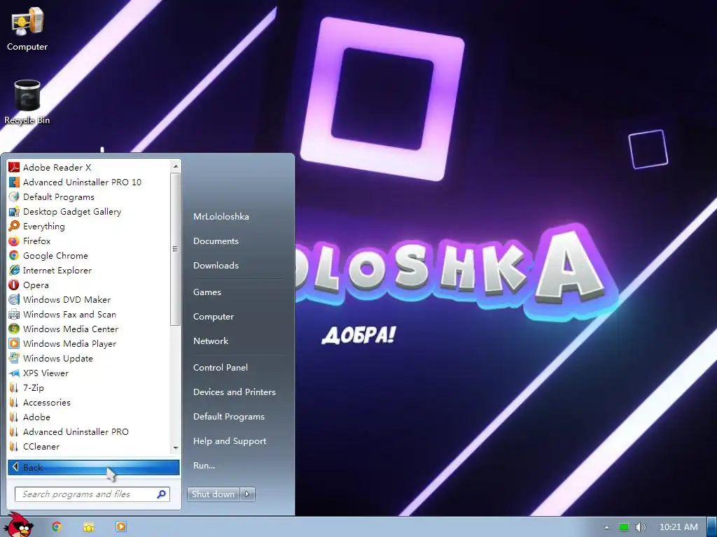This screenshot has height=537, width=717.
Task: Open Documents from the Start menu
Action: click(216, 241)
